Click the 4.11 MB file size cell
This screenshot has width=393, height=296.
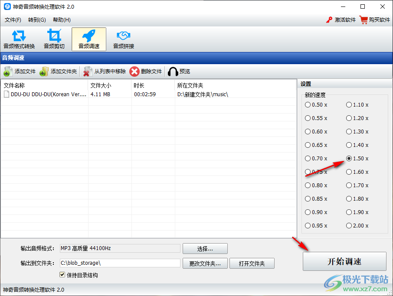click(100, 94)
